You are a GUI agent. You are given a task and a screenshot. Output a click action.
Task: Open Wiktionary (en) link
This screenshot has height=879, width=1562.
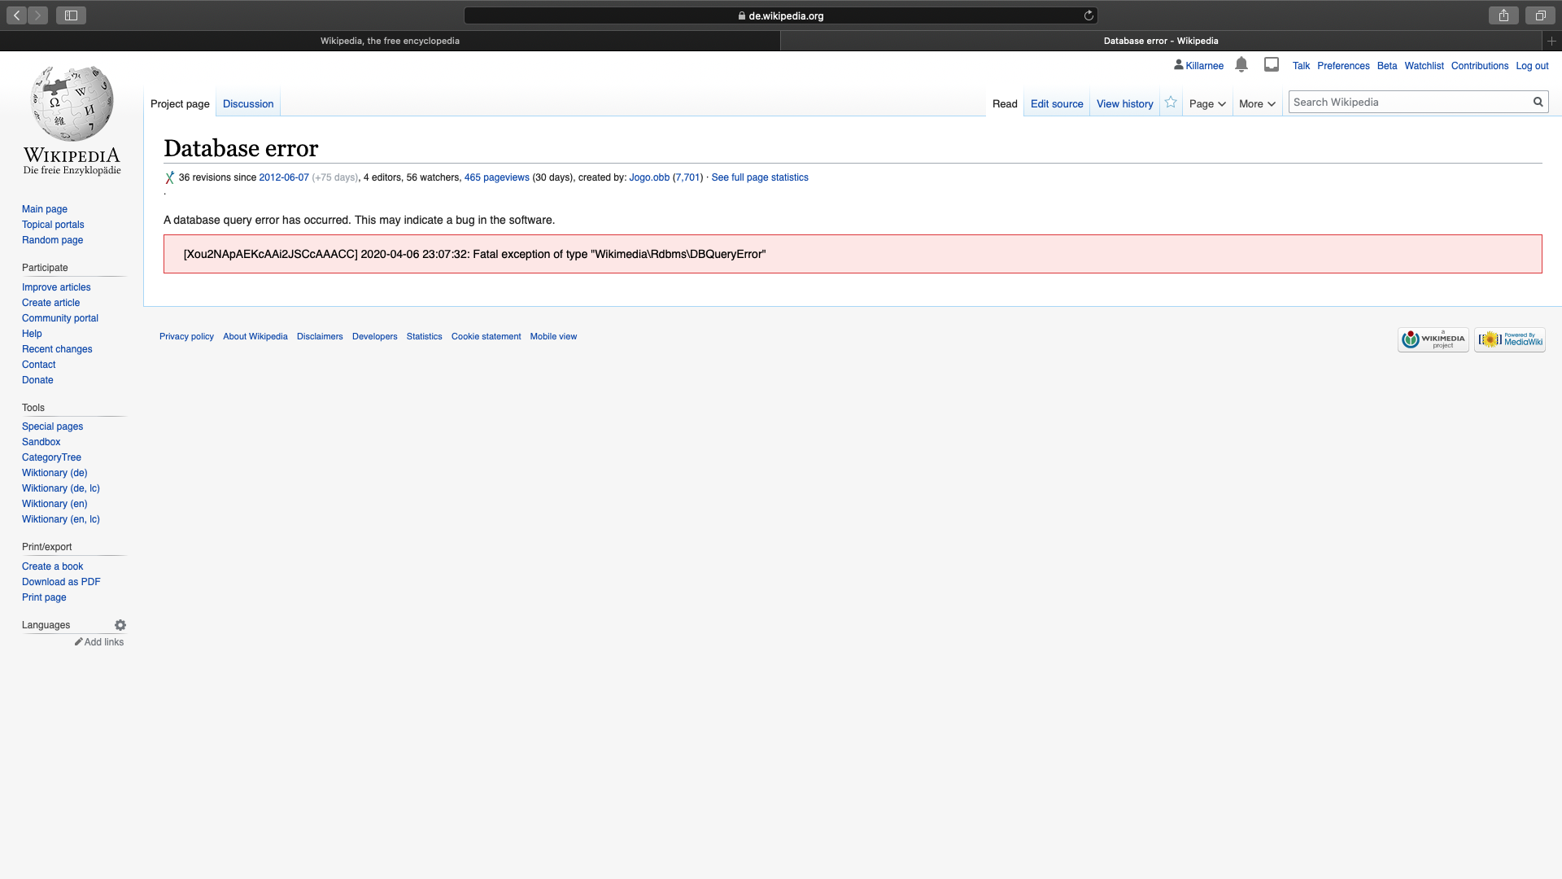click(x=55, y=504)
